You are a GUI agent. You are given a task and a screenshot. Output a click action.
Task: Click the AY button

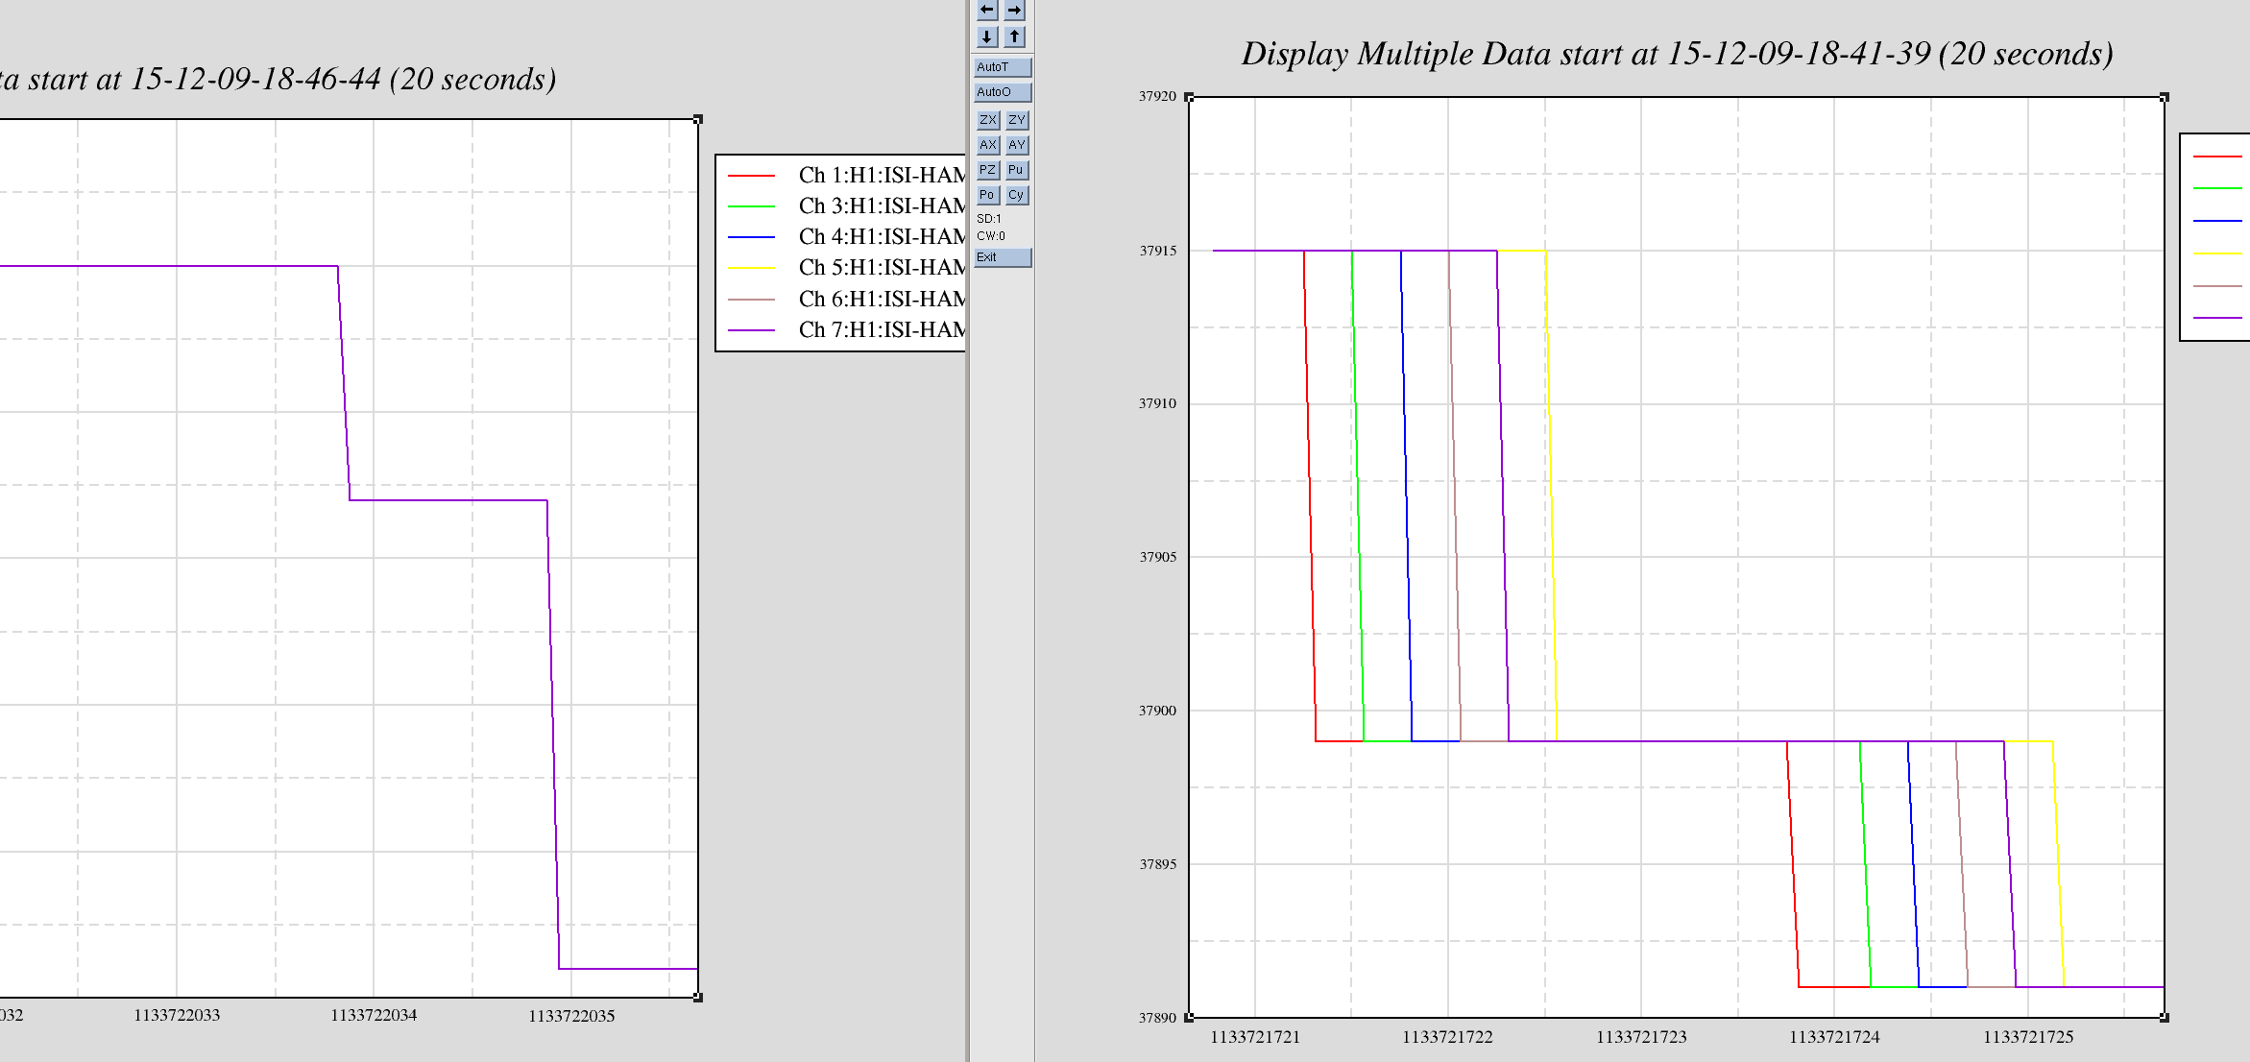click(1017, 145)
